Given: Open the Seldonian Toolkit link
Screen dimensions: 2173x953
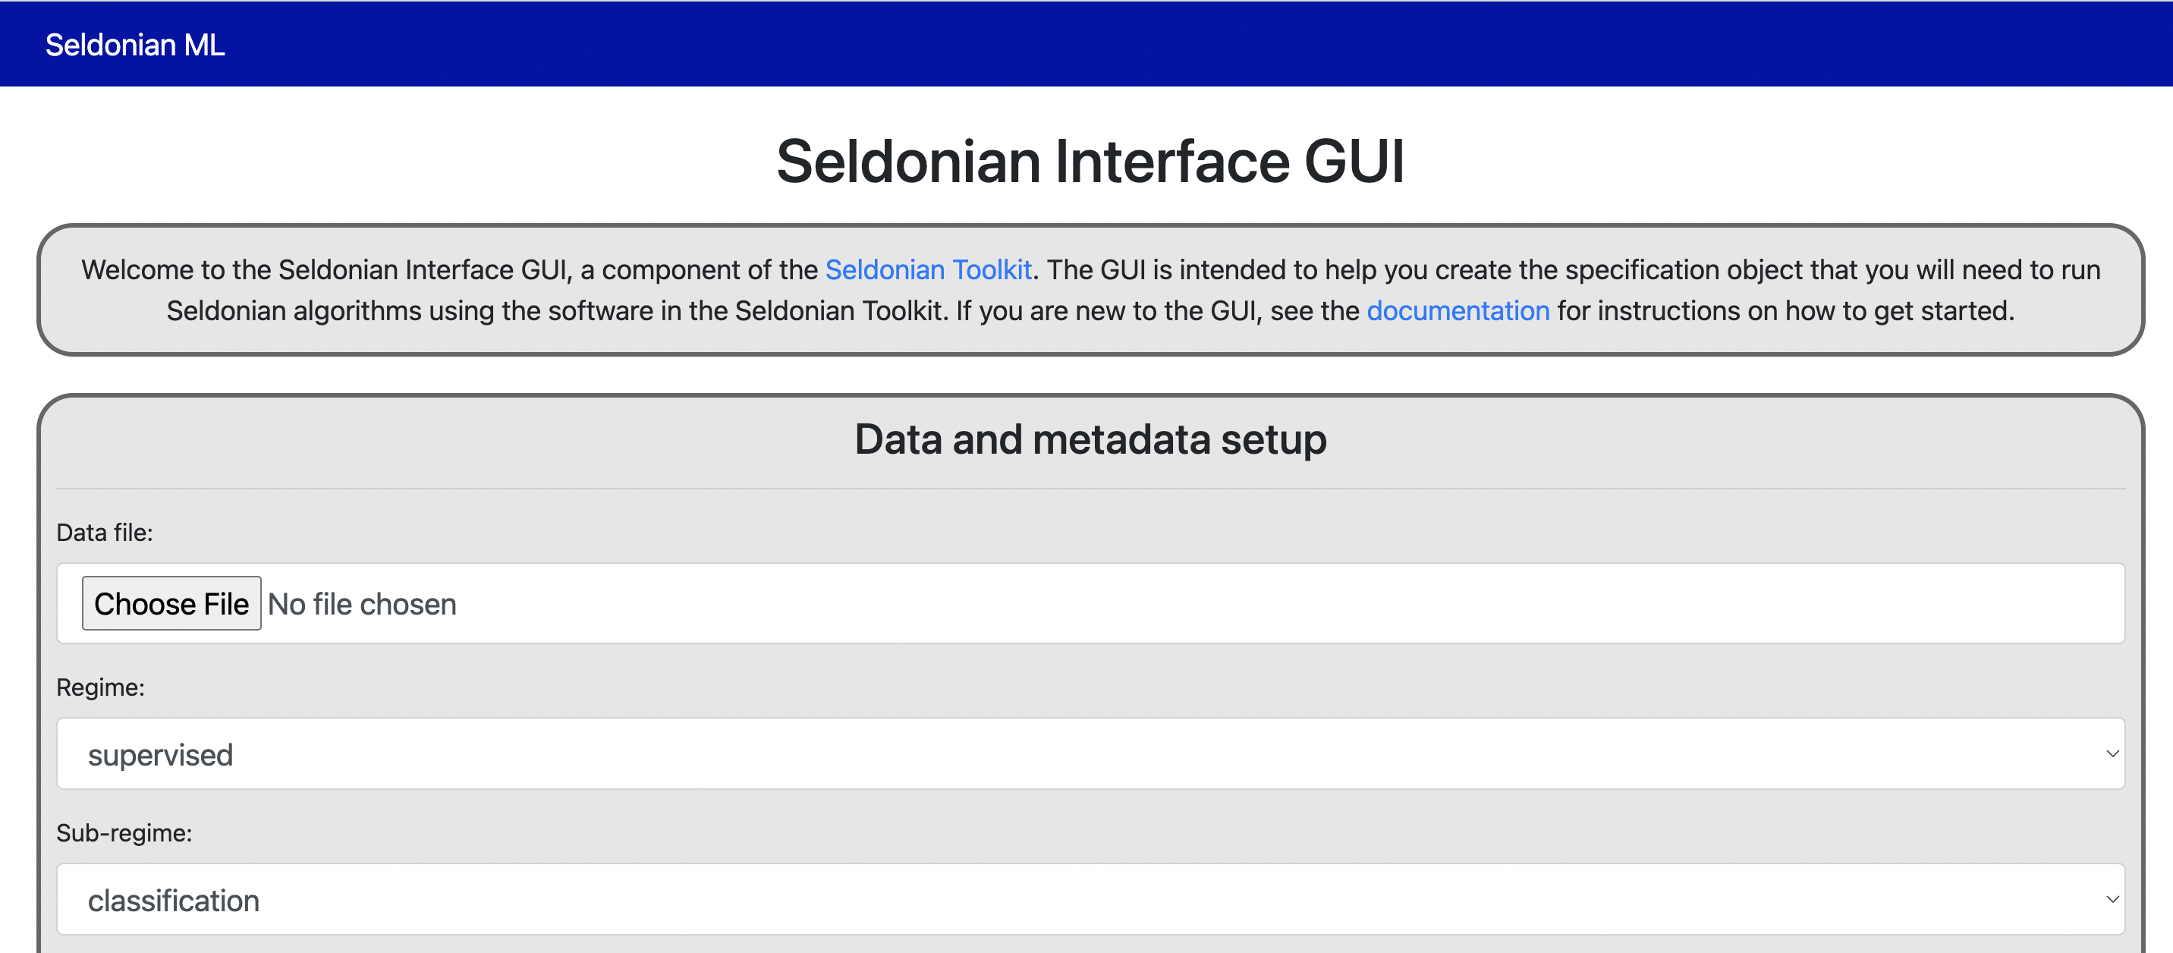Looking at the screenshot, I should point(928,270).
